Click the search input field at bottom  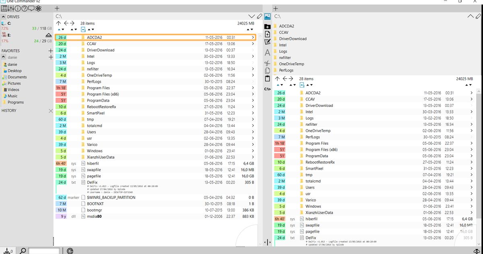coord(44,251)
